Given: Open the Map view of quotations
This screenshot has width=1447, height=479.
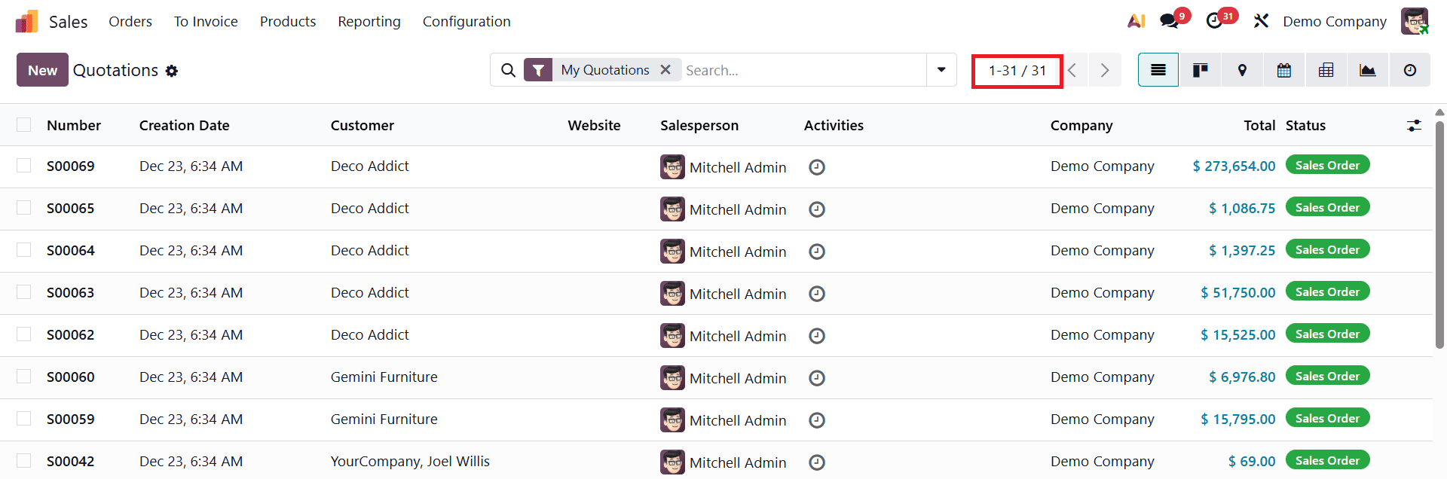Looking at the screenshot, I should [1241, 69].
